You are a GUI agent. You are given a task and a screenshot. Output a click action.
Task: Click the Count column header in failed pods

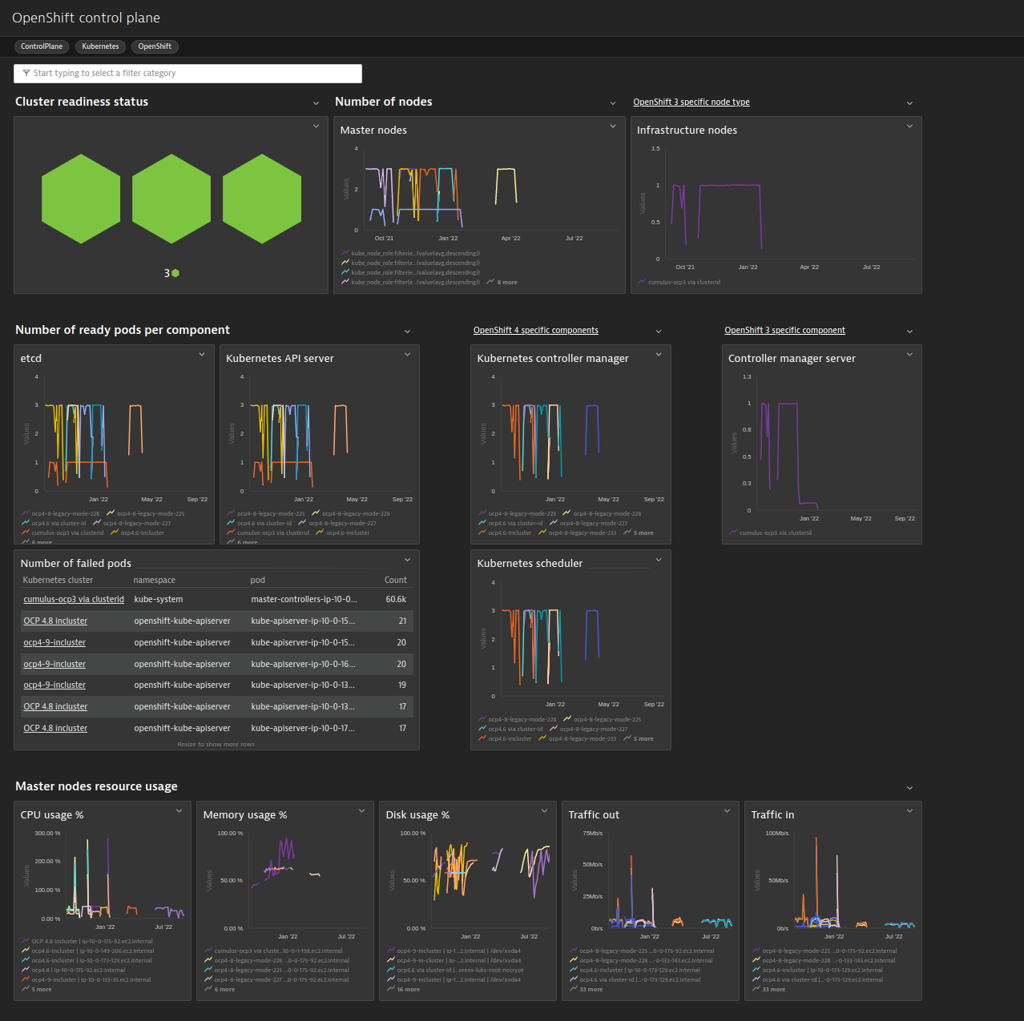[396, 580]
